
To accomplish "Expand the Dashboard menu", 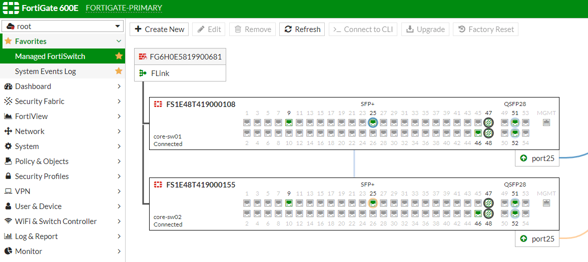I will point(63,86).
